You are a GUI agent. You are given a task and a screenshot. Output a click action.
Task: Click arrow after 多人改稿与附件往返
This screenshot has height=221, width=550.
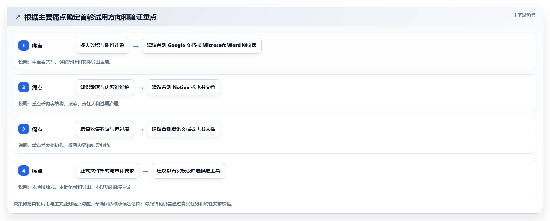(136, 46)
